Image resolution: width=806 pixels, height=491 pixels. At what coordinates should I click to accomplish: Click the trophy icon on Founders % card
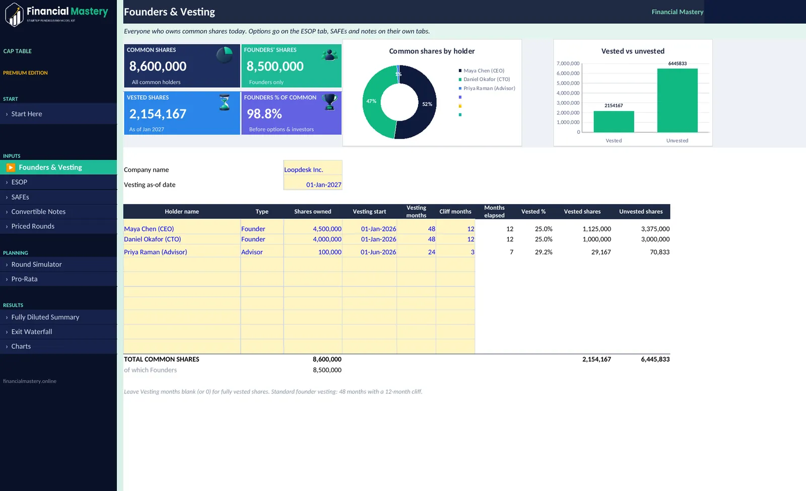[330, 102]
